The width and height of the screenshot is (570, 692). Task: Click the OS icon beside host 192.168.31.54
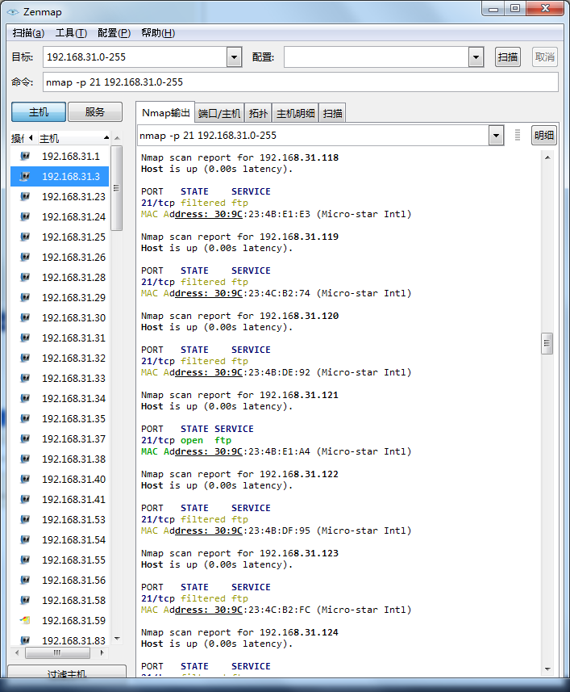pyautogui.click(x=26, y=539)
